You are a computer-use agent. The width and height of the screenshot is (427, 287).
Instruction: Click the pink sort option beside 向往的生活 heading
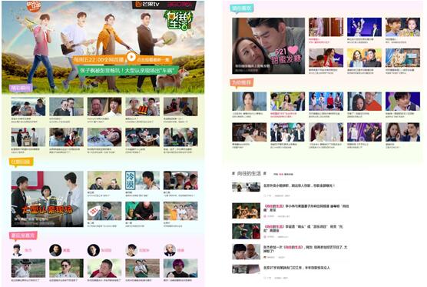pyautogui.click(x=281, y=174)
